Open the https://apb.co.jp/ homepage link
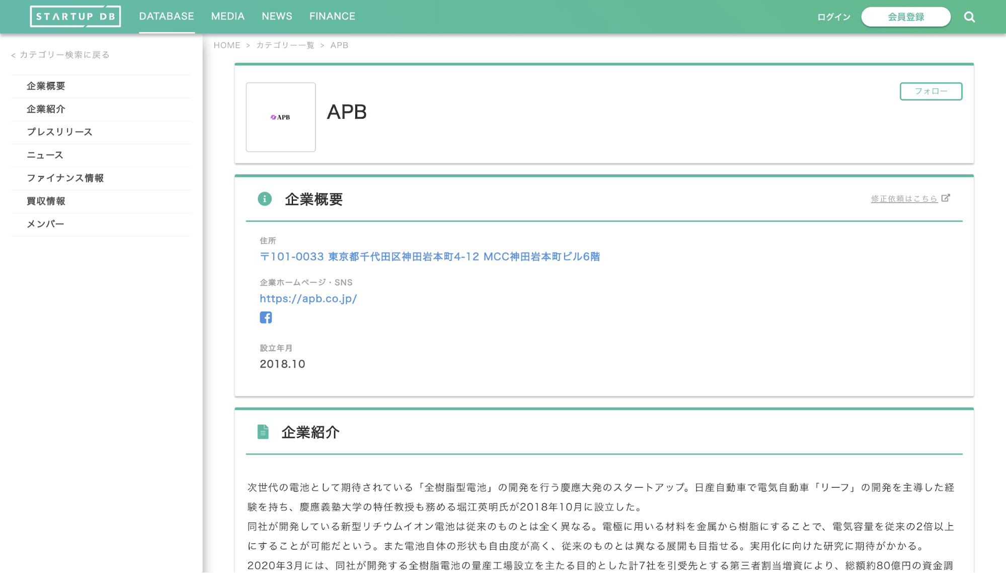Image resolution: width=1006 pixels, height=573 pixels. tap(308, 299)
